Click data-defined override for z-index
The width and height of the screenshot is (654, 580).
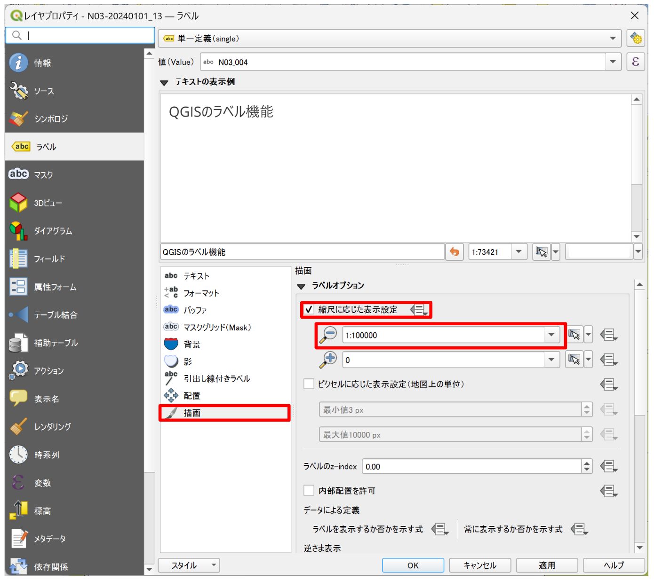click(609, 466)
